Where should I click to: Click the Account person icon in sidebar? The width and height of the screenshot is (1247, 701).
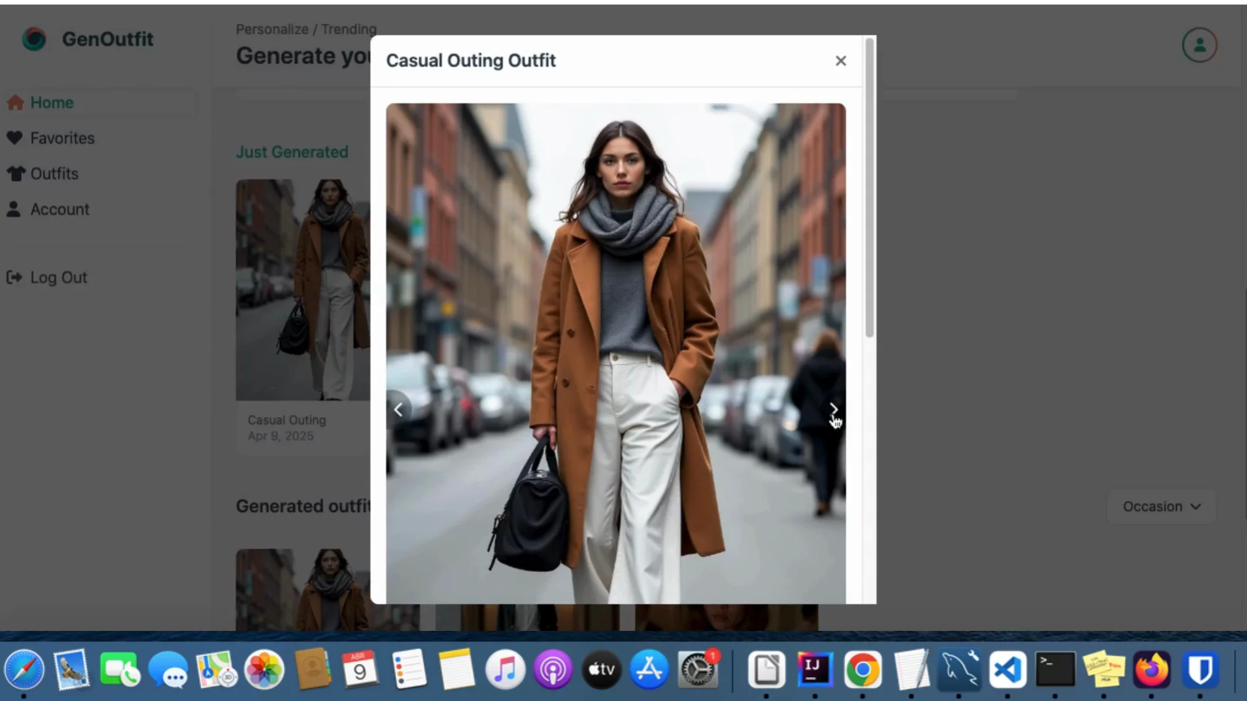pos(14,209)
